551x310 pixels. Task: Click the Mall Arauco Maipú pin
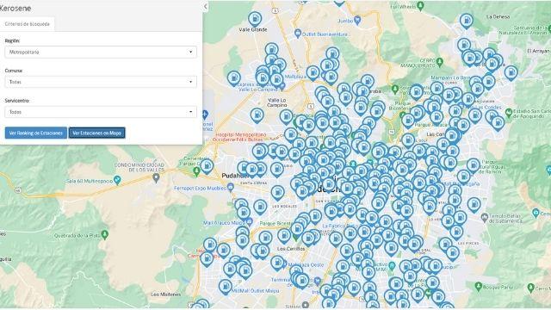tap(249, 222)
